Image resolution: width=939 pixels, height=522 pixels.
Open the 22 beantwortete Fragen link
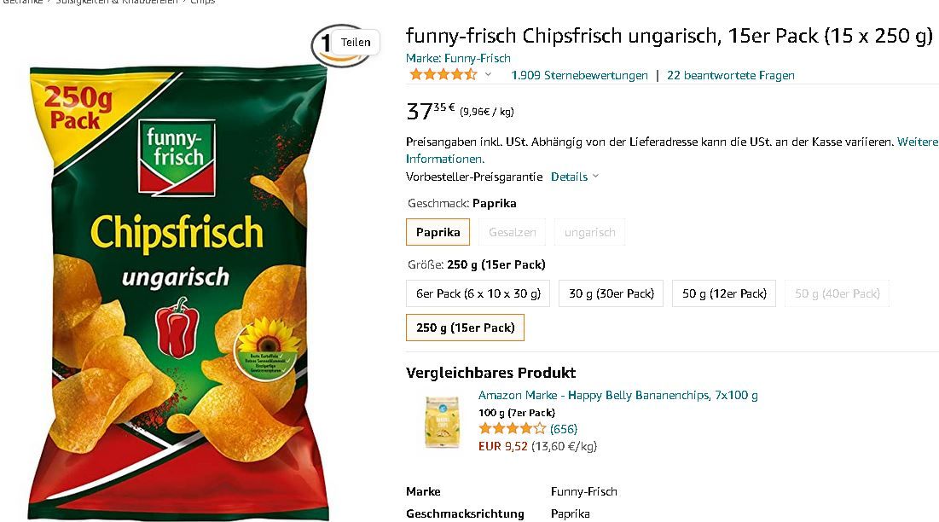pyautogui.click(x=731, y=75)
